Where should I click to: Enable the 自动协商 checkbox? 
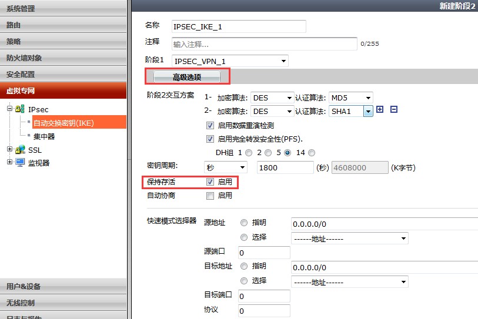click(210, 196)
